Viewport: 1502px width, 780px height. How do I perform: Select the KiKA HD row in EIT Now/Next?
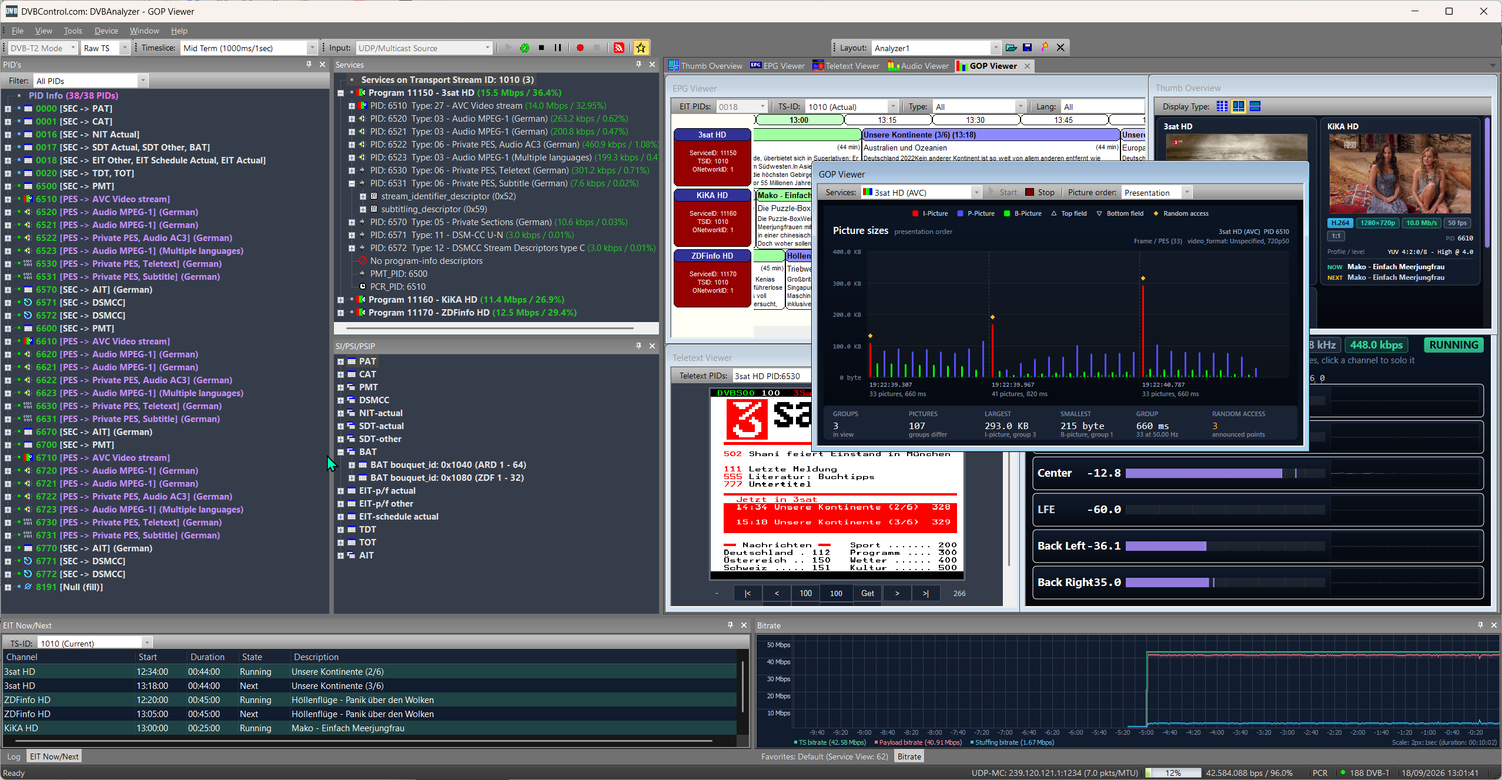point(369,728)
